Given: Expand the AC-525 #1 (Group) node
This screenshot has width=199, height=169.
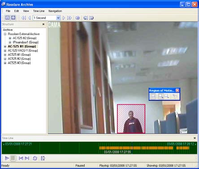Looking at the screenshot, I should (x=5, y=47).
